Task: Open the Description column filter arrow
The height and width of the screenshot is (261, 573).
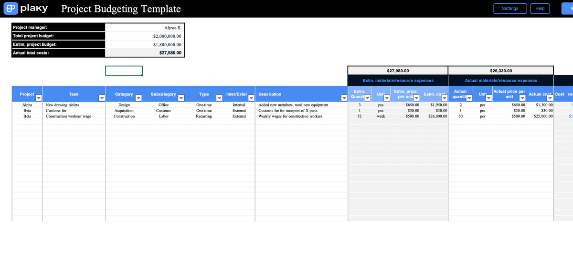Action: (x=344, y=98)
